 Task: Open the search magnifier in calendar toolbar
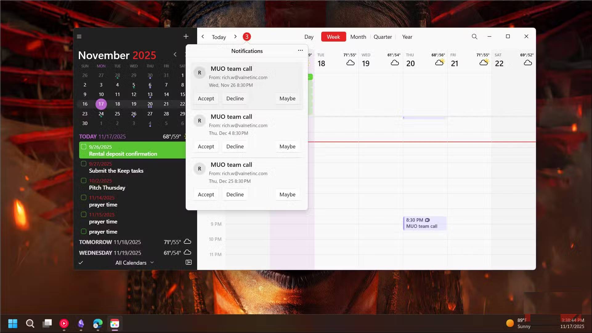click(x=474, y=37)
